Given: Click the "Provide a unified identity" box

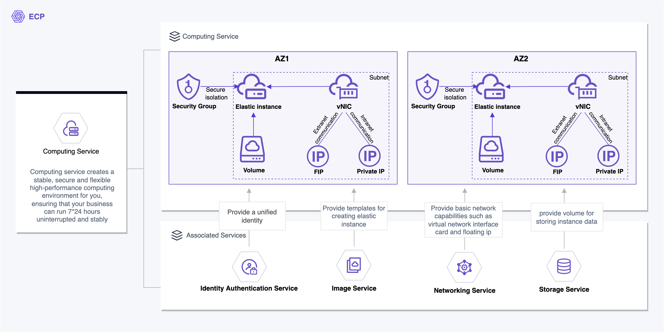Looking at the screenshot, I should 252,216.
